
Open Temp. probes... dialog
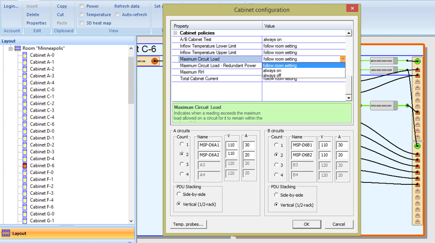(x=188, y=224)
